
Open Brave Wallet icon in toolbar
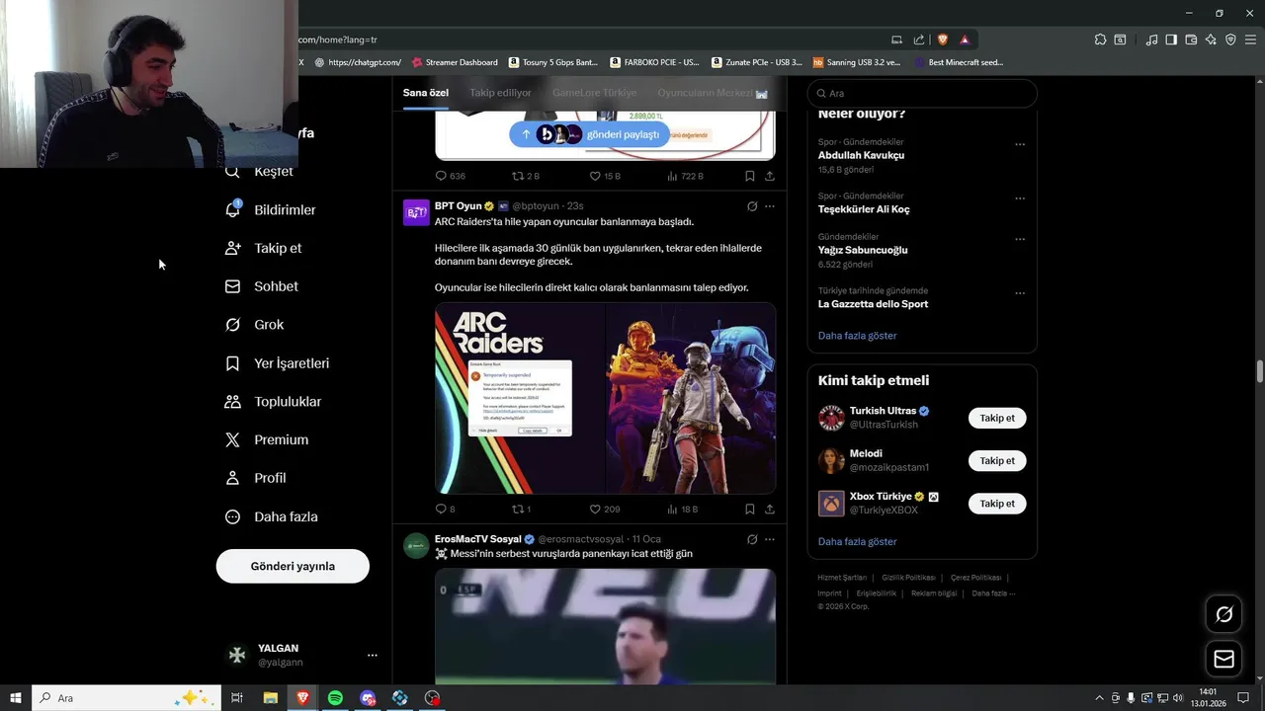coord(1191,39)
